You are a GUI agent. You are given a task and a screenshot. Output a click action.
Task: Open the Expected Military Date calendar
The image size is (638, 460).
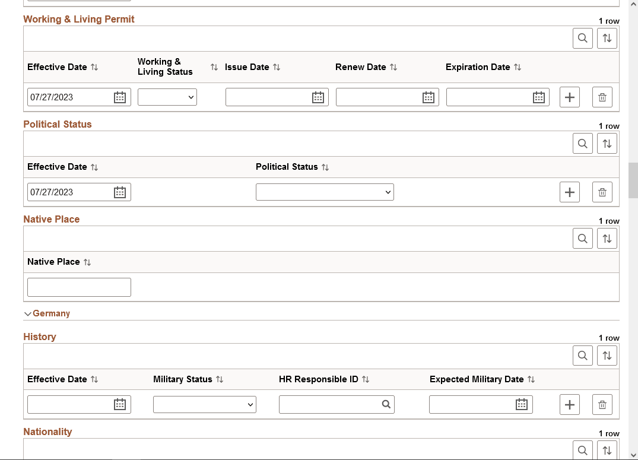tap(521, 404)
